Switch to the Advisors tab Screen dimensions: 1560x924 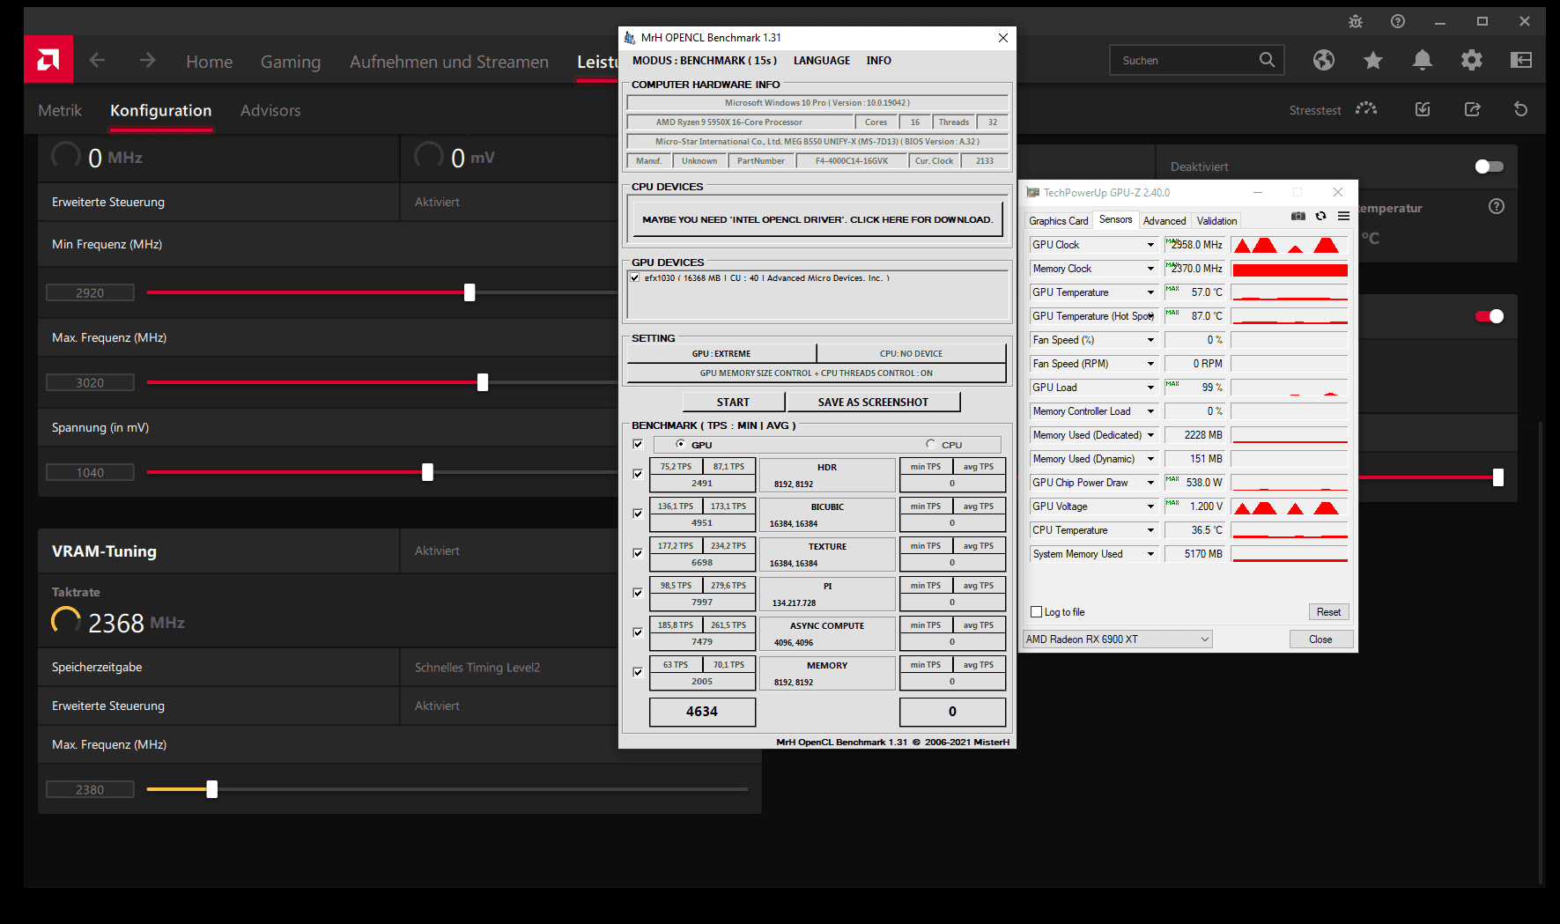pyautogui.click(x=270, y=110)
